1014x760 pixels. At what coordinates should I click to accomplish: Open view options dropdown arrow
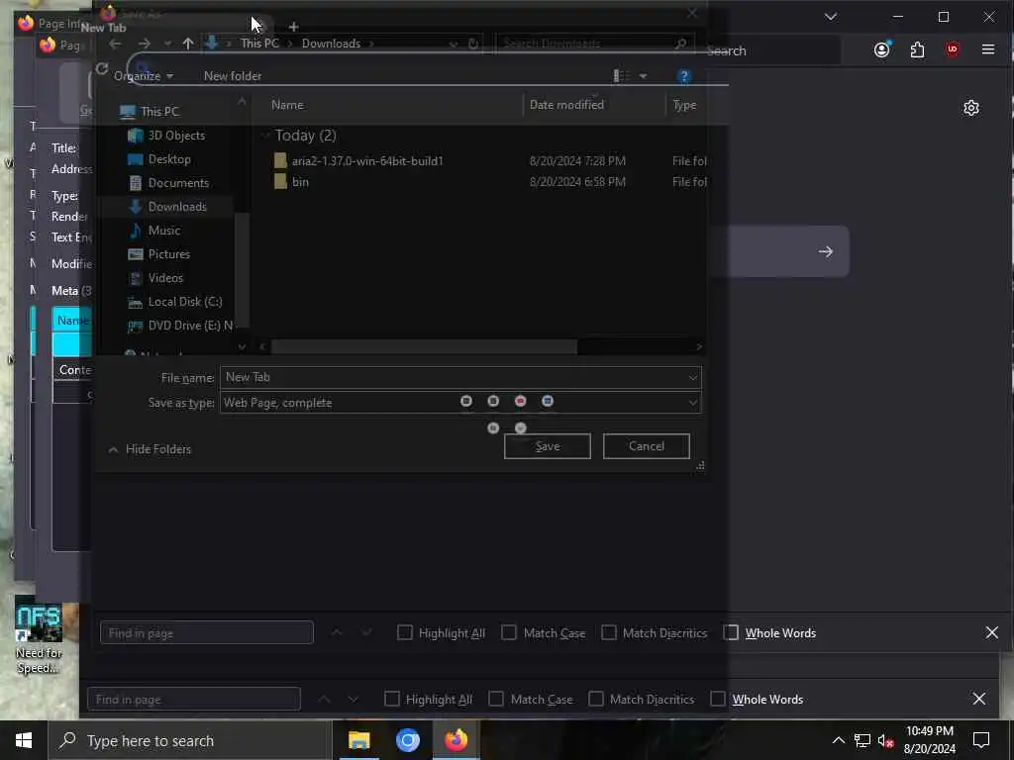point(643,76)
